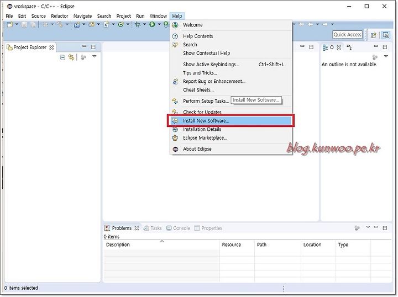Sort by Description column header
This screenshot has width=398, height=297.
click(161, 245)
